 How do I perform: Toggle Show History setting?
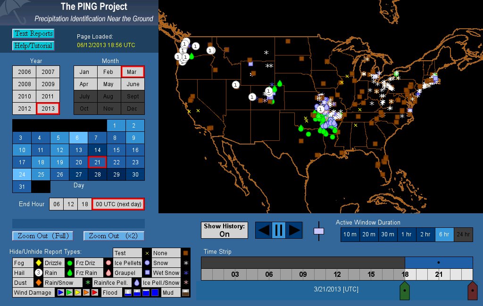(224, 230)
